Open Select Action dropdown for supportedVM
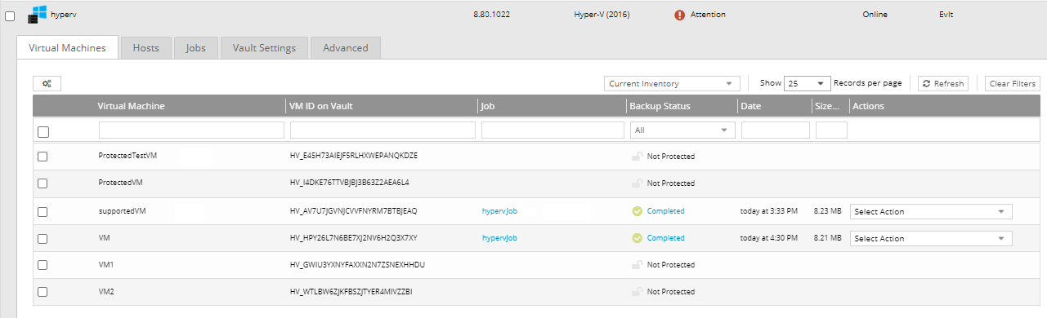The width and height of the screenshot is (1047, 318). pyautogui.click(x=931, y=211)
